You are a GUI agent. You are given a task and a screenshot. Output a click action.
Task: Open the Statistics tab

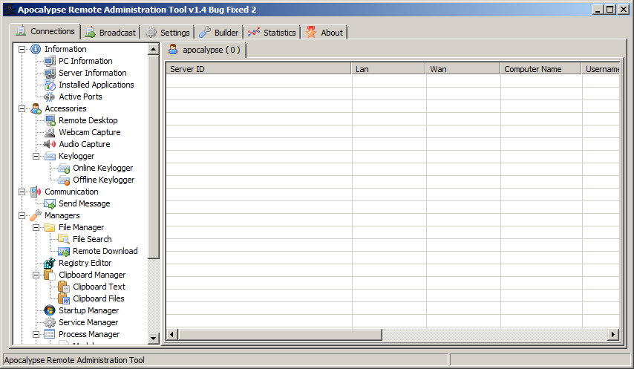(x=272, y=33)
